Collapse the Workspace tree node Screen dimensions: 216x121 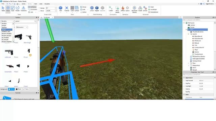184,23
